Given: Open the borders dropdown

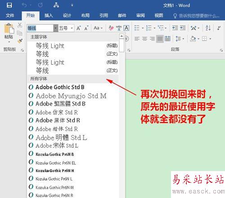Looking at the screenshot, I should pos(210,39).
